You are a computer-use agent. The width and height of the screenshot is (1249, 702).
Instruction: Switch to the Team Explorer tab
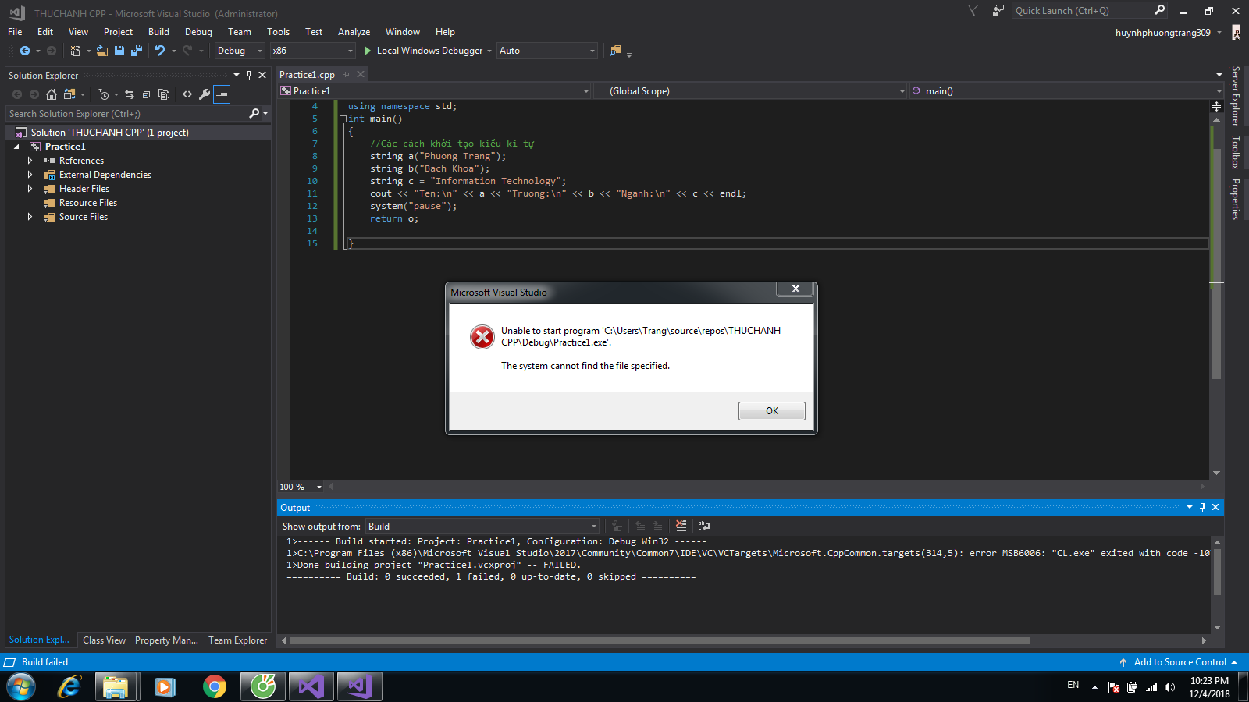coord(237,640)
